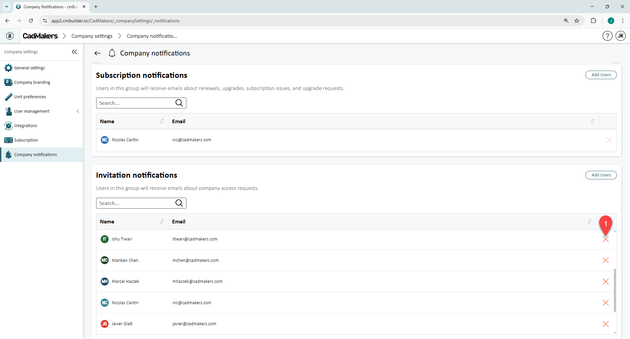The height and width of the screenshot is (339, 630).
Task: Click the Subscription notifications search magnifier icon
Action: coord(179,103)
